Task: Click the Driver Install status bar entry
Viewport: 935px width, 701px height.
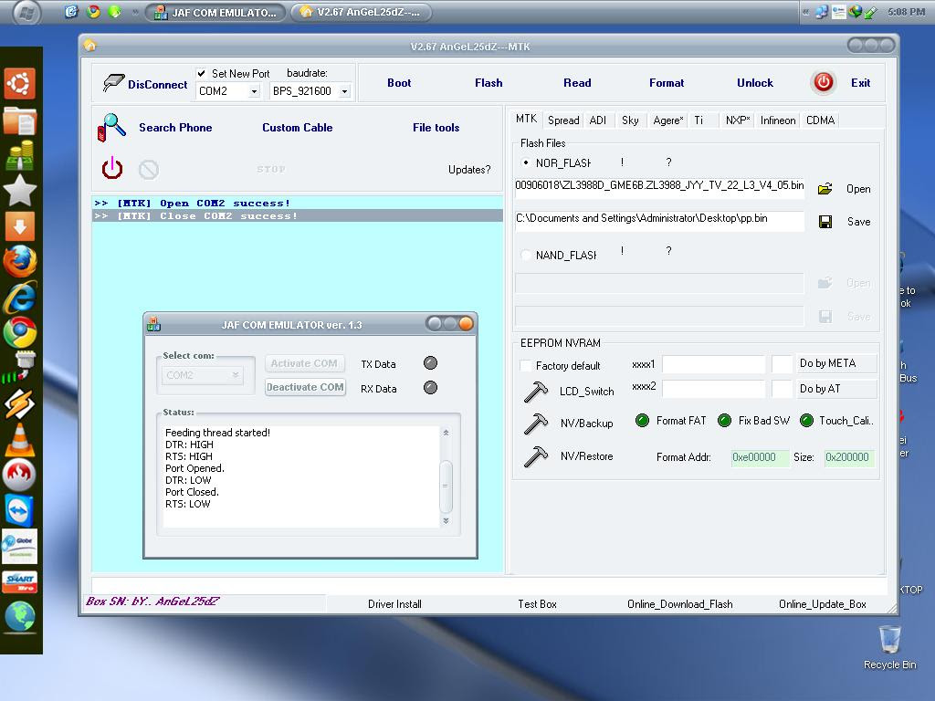Action: pyautogui.click(x=394, y=604)
